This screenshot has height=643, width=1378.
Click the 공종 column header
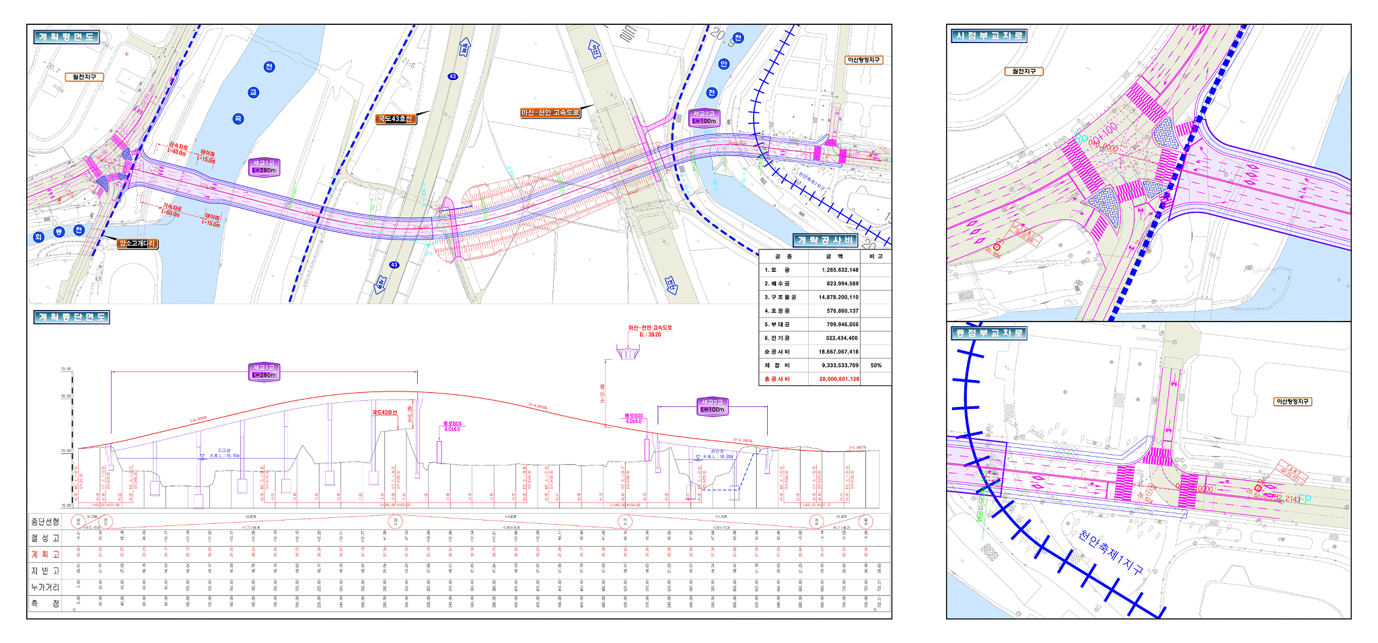[784, 256]
